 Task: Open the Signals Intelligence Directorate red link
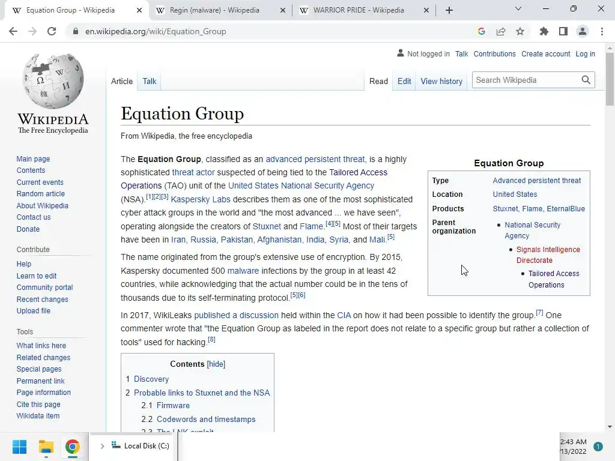[548, 255]
